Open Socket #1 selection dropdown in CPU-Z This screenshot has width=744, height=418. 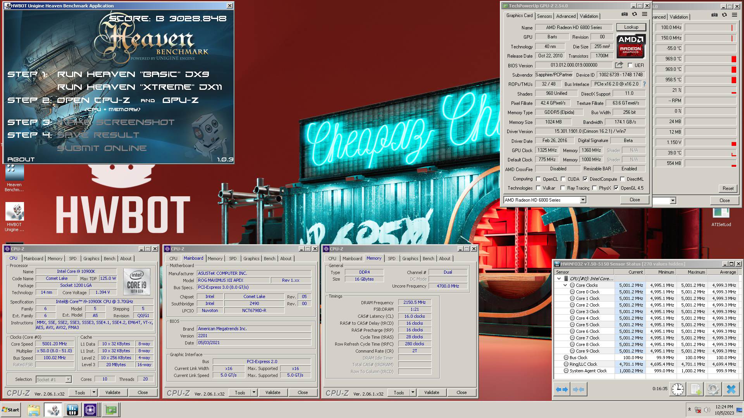68,380
